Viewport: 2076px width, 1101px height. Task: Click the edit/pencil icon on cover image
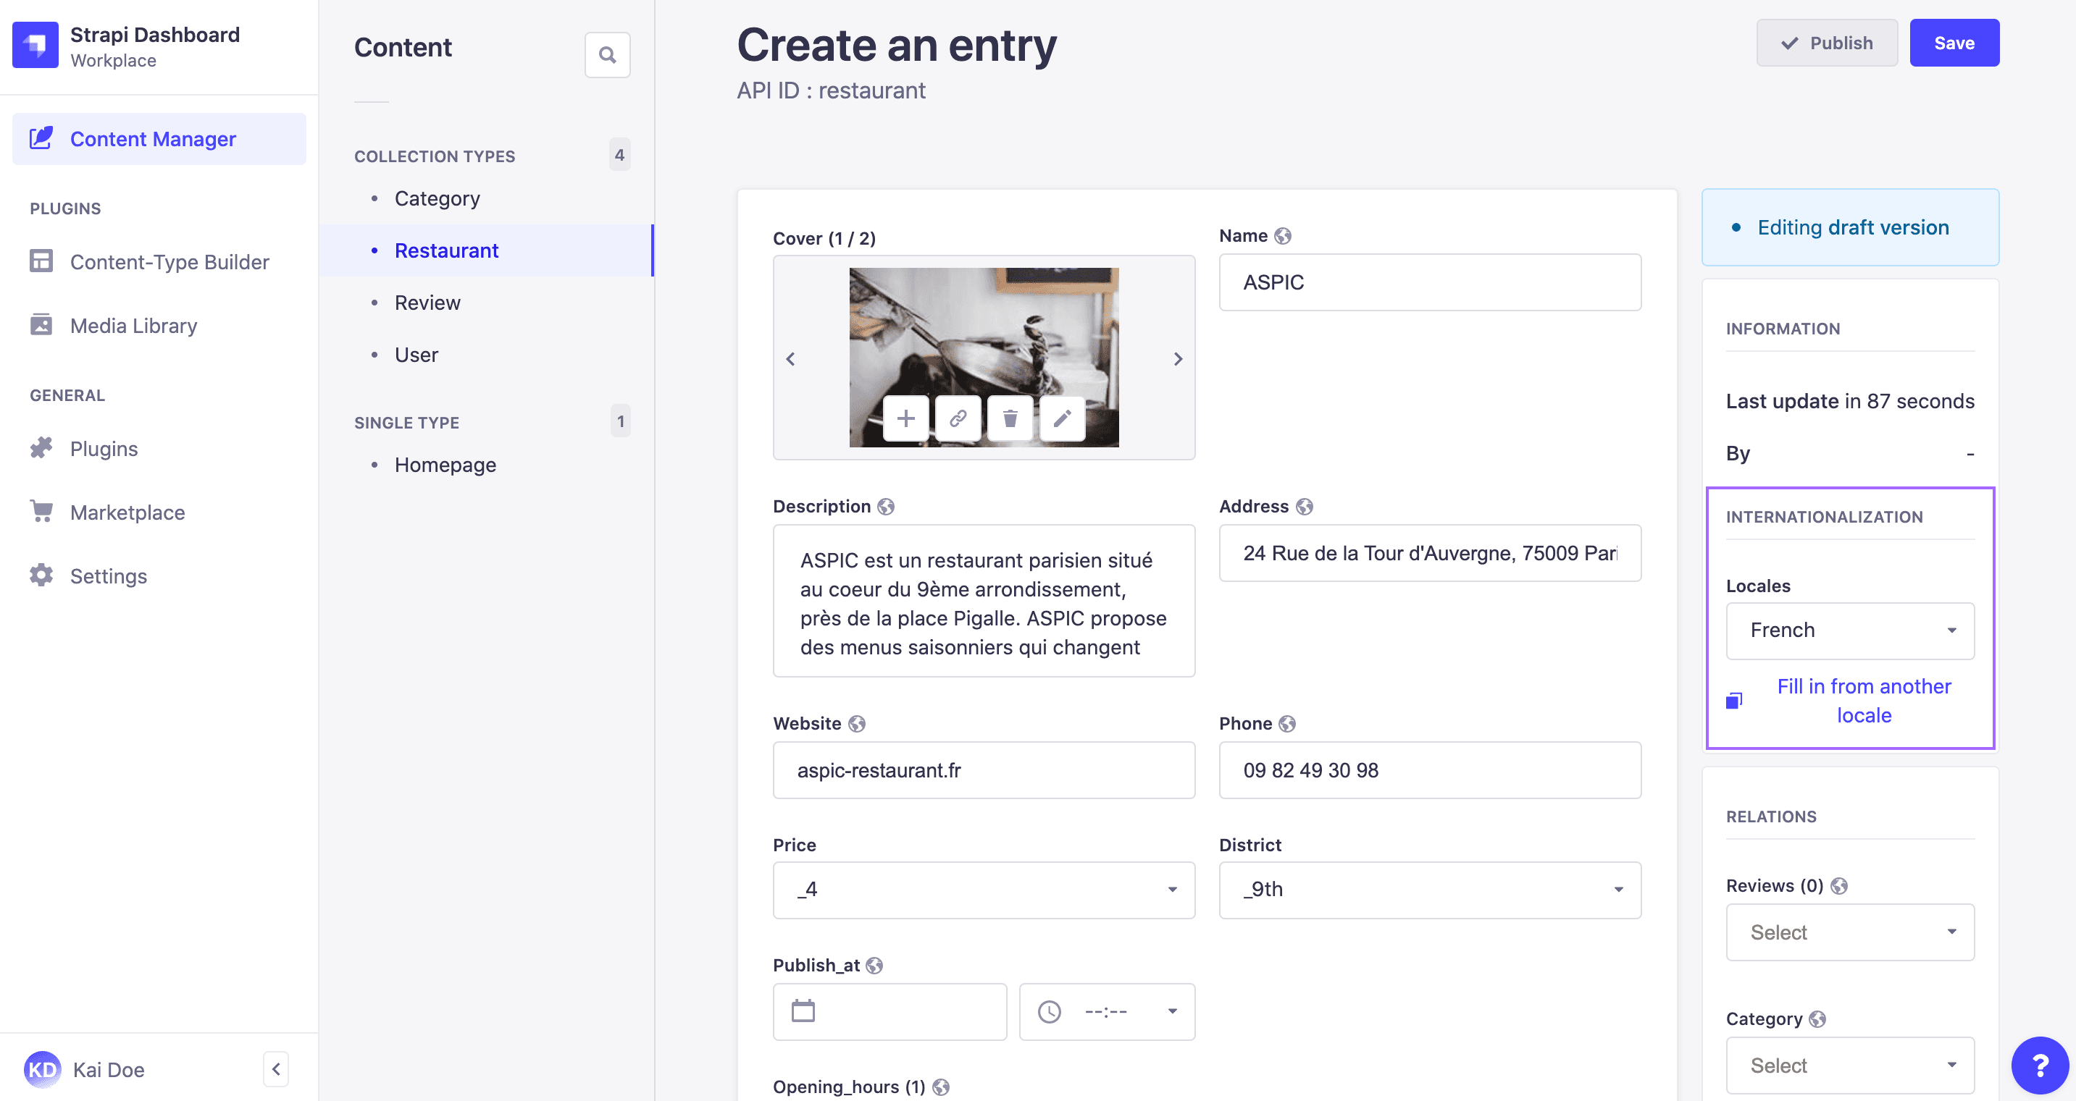tap(1061, 418)
